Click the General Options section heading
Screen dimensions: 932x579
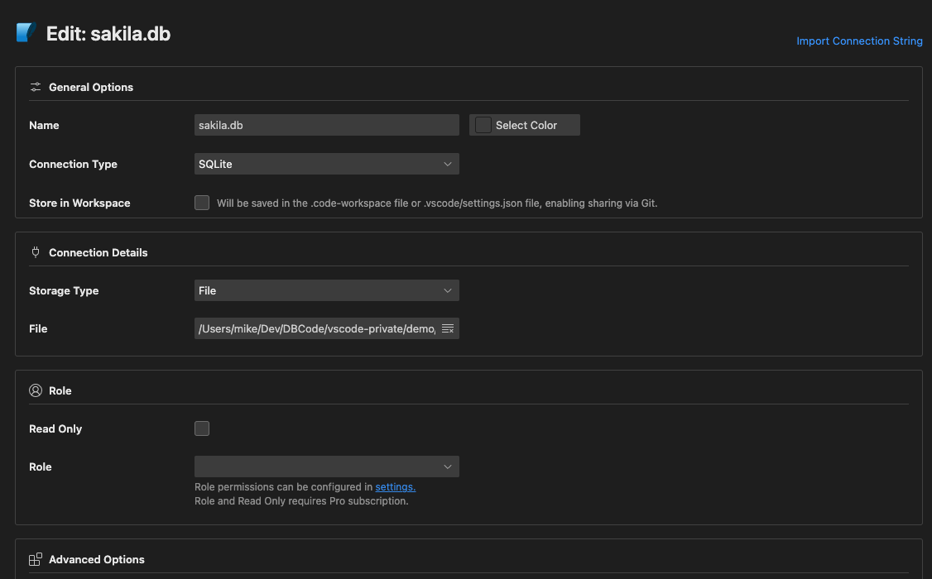[x=91, y=87]
